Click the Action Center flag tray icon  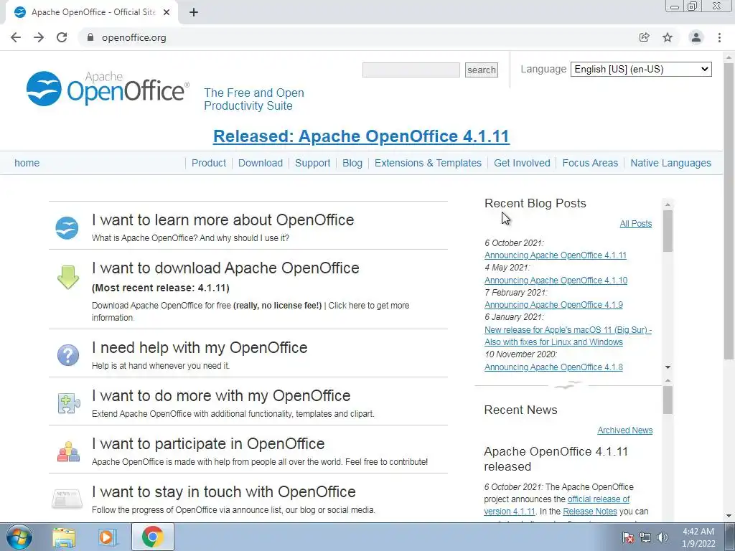tap(628, 537)
